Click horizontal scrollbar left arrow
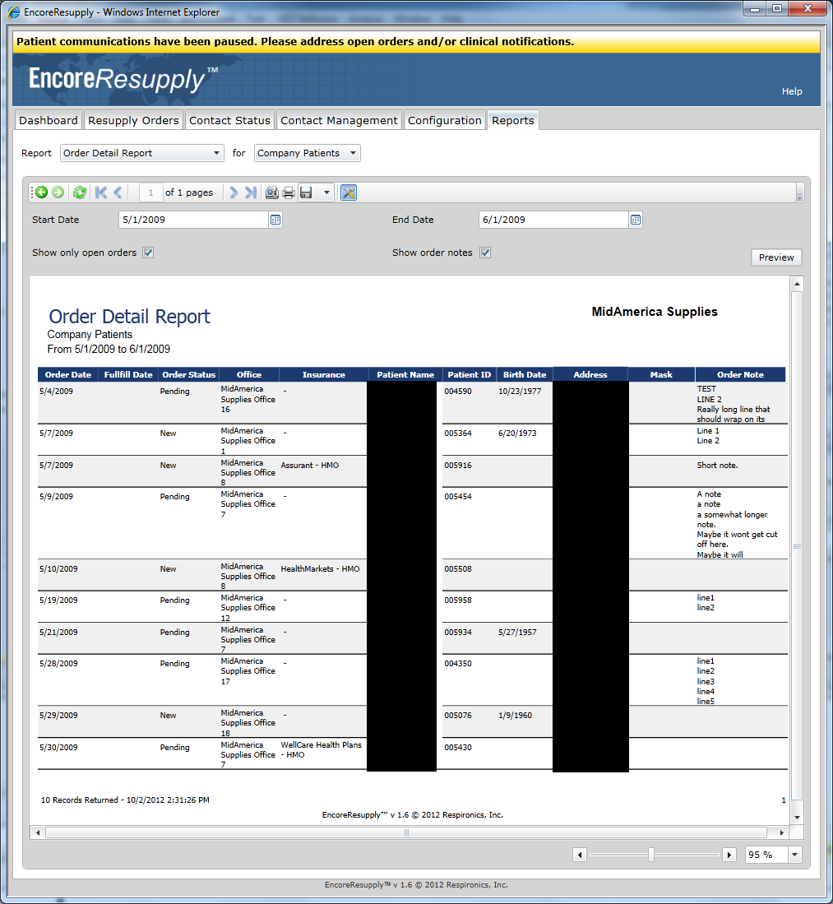 pos(38,832)
